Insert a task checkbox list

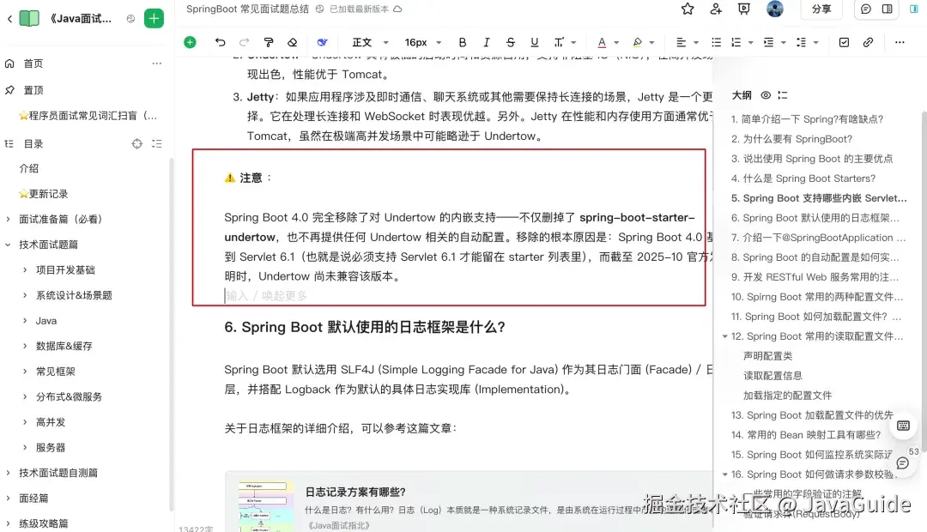[844, 42]
